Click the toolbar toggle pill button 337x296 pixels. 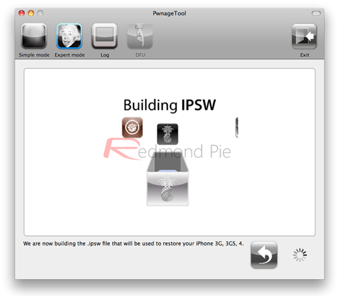[316, 13]
